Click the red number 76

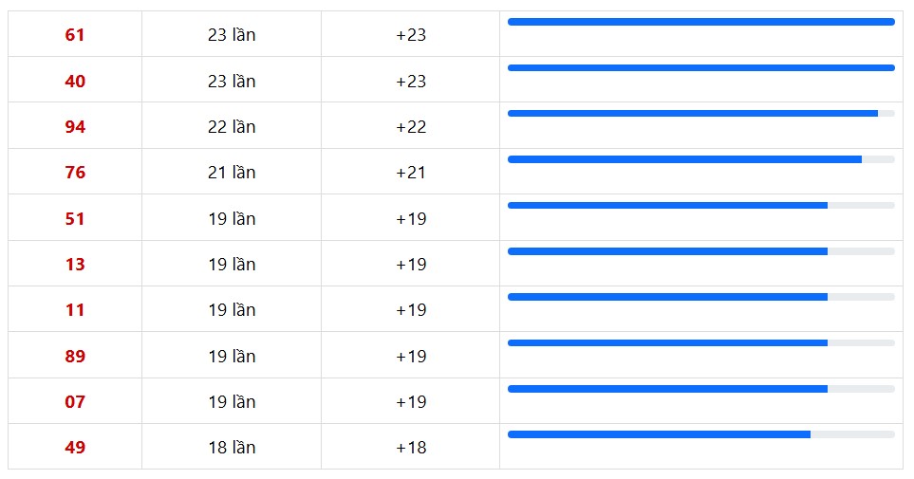click(x=75, y=173)
